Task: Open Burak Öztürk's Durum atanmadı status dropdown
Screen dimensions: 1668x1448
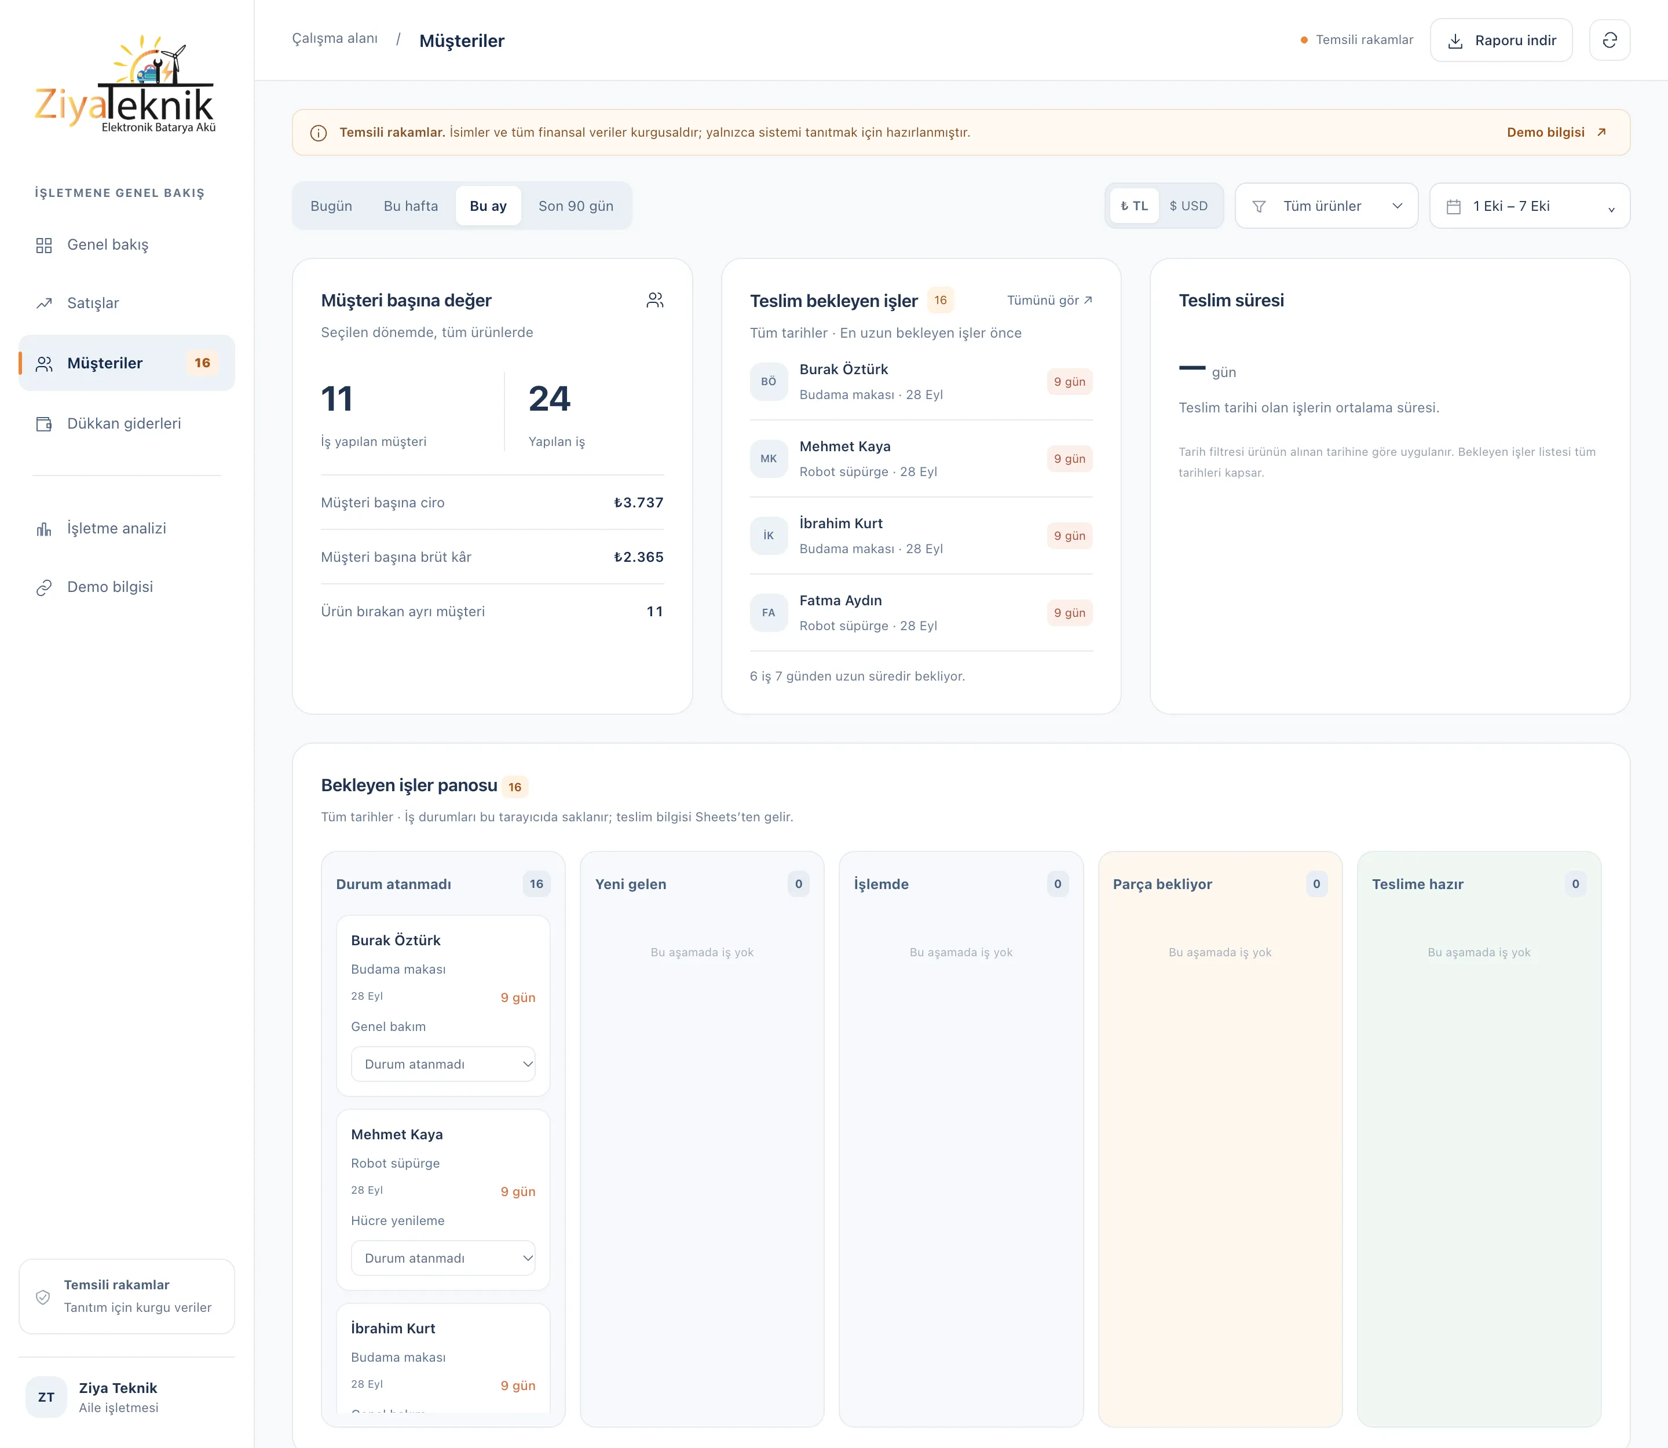Action: pos(443,1064)
